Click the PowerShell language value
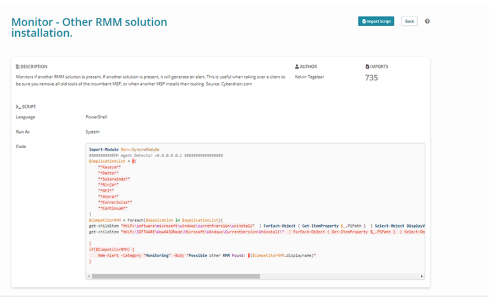The width and height of the screenshot is (489, 304). tap(97, 117)
